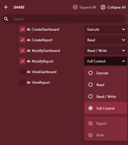Open CreateReport's Read permission dropdown
Image resolution: width=128 pixels, height=145 pixels.
tap(106, 40)
